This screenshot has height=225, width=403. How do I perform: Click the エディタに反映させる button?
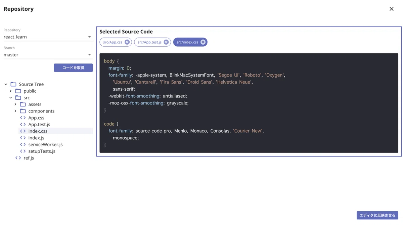377,215
